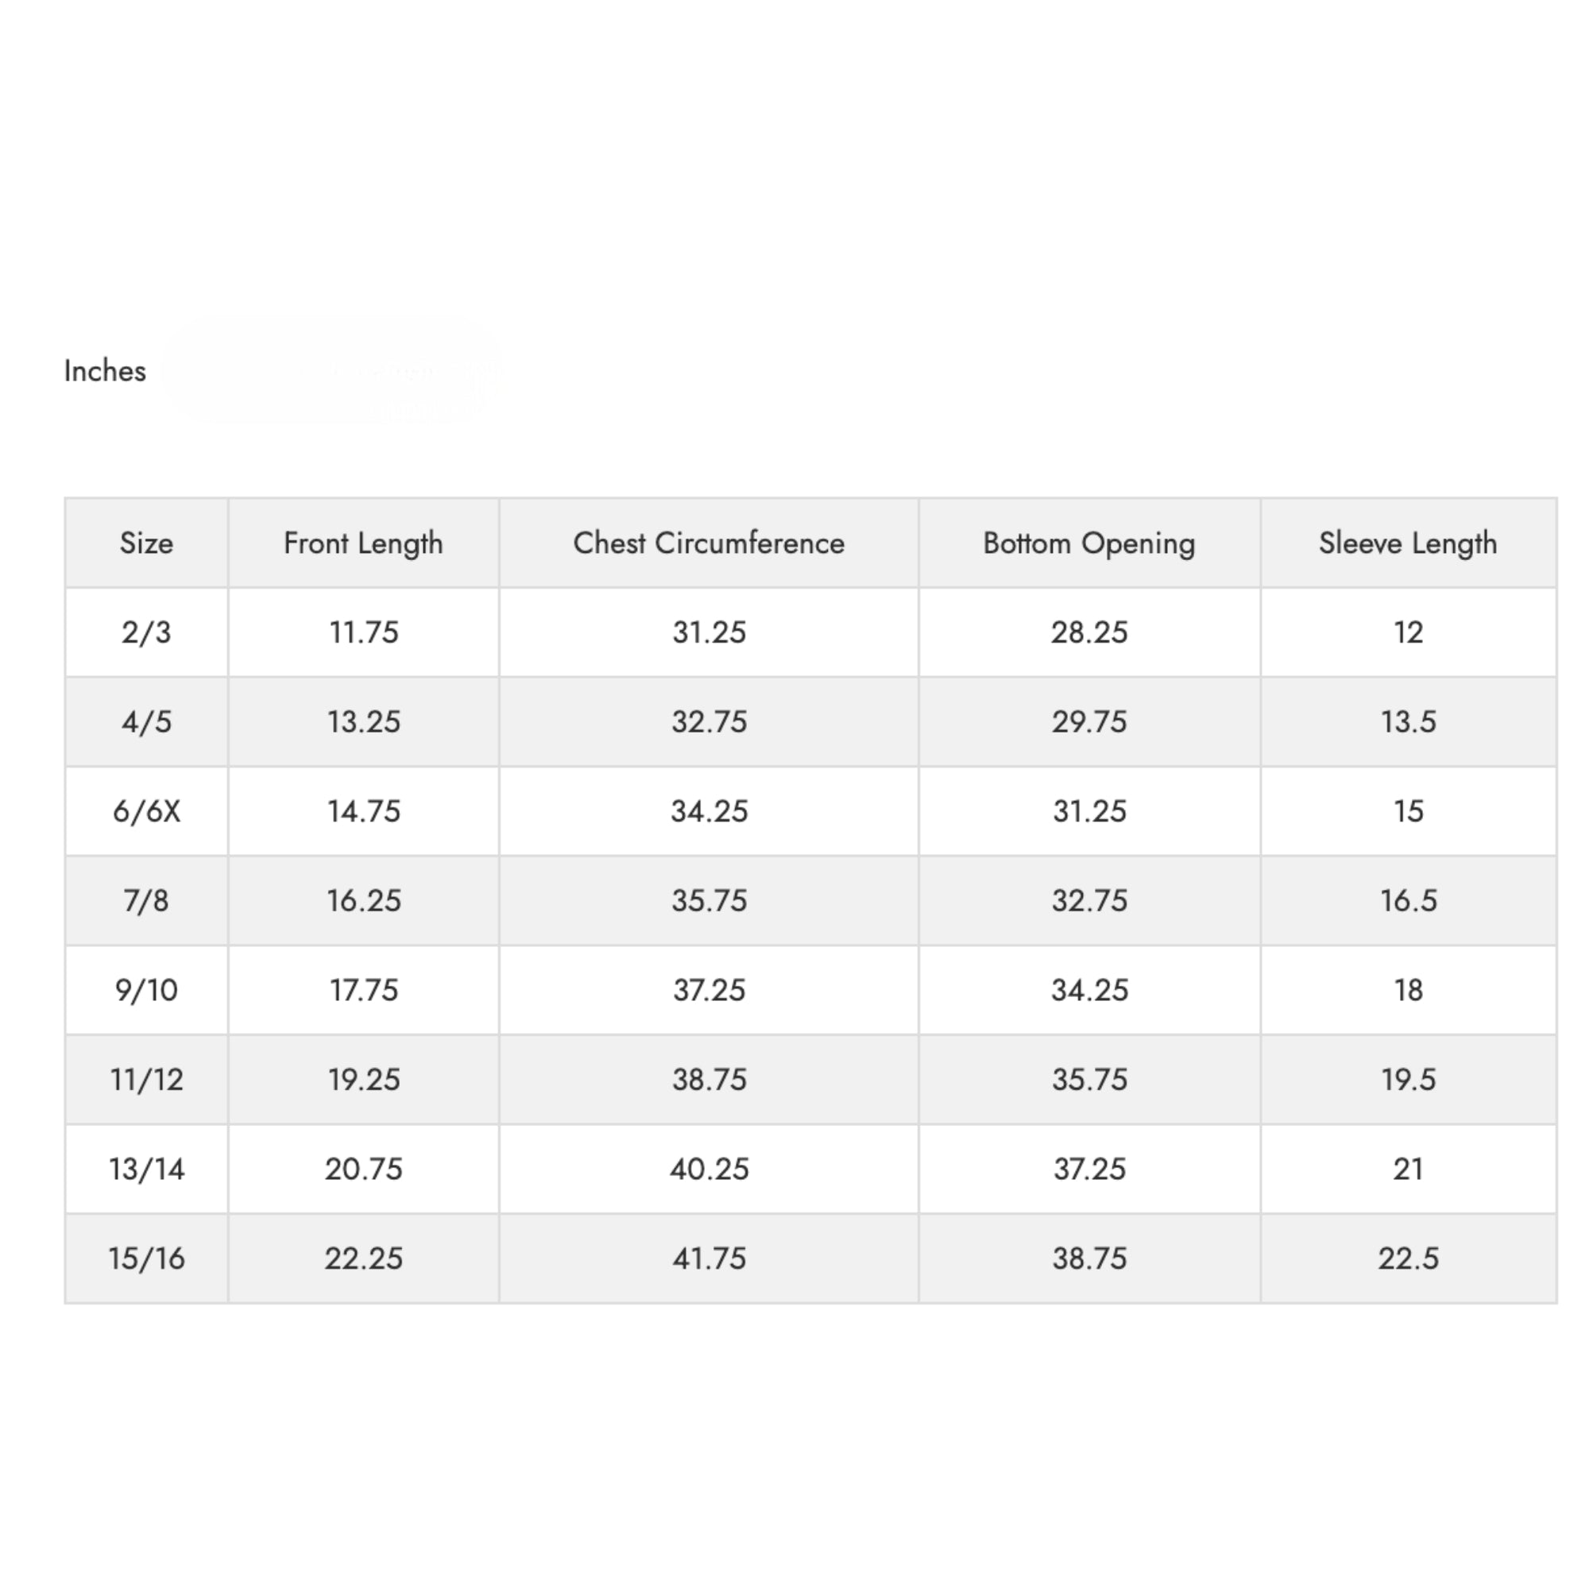The width and height of the screenshot is (1589, 1589).
Task: Select the 6/6X size row label
Action: pos(146,812)
